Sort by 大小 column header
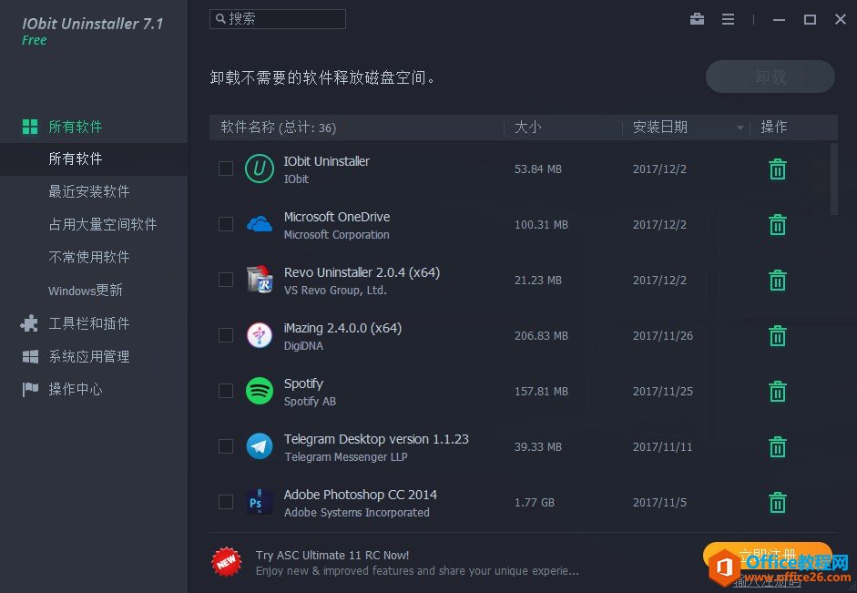The image size is (857, 593). point(527,128)
